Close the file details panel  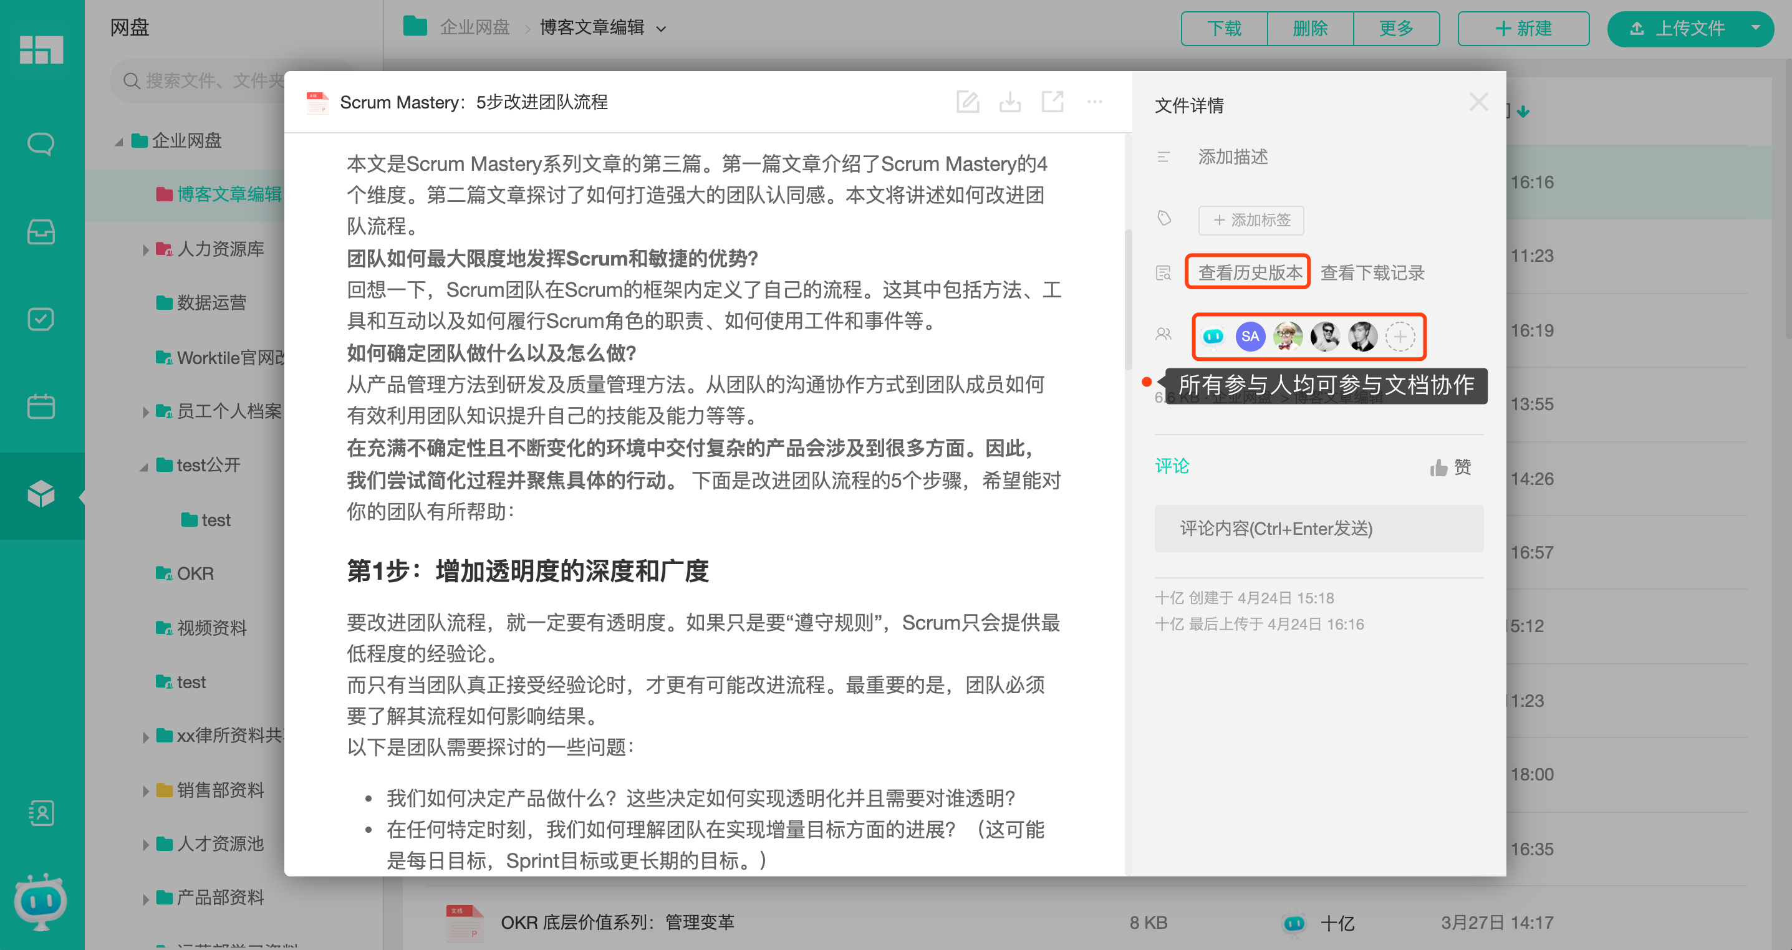[x=1479, y=102]
